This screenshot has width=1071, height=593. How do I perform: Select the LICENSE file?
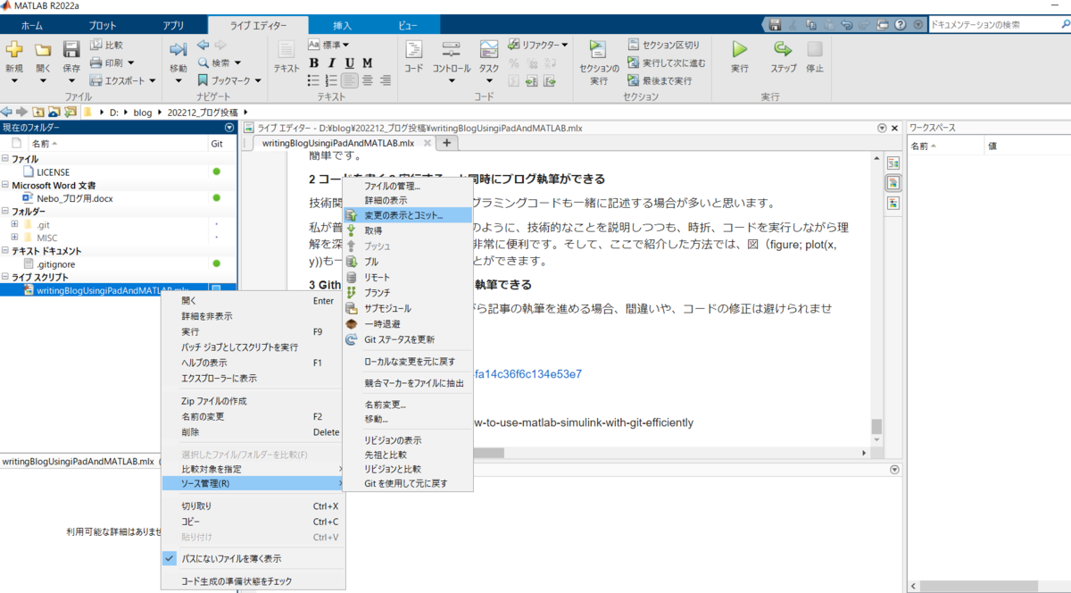tap(53, 171)
